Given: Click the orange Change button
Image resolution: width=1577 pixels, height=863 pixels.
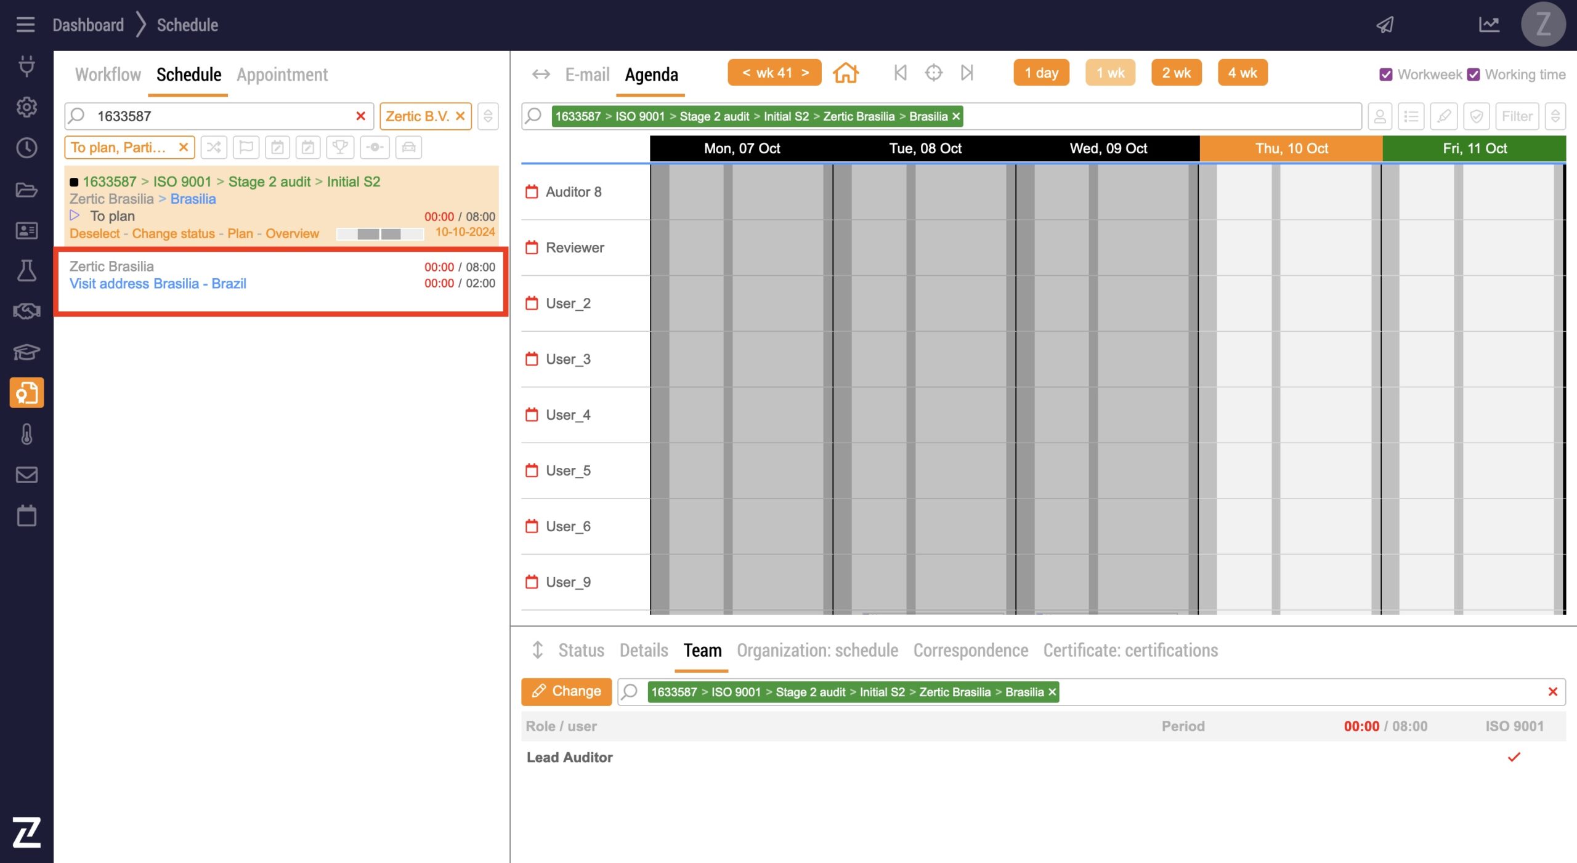Looking at the screenshot, I should click(566, 691).
